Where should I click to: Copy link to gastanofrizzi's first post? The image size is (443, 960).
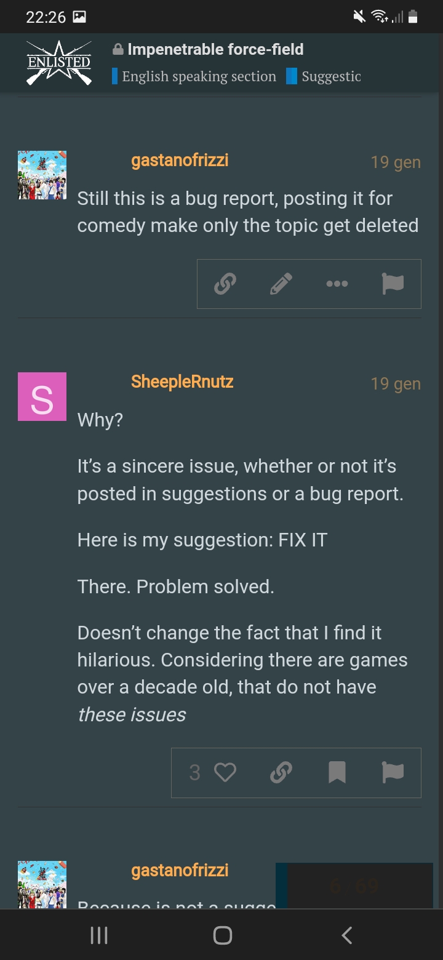pos(225,284)
